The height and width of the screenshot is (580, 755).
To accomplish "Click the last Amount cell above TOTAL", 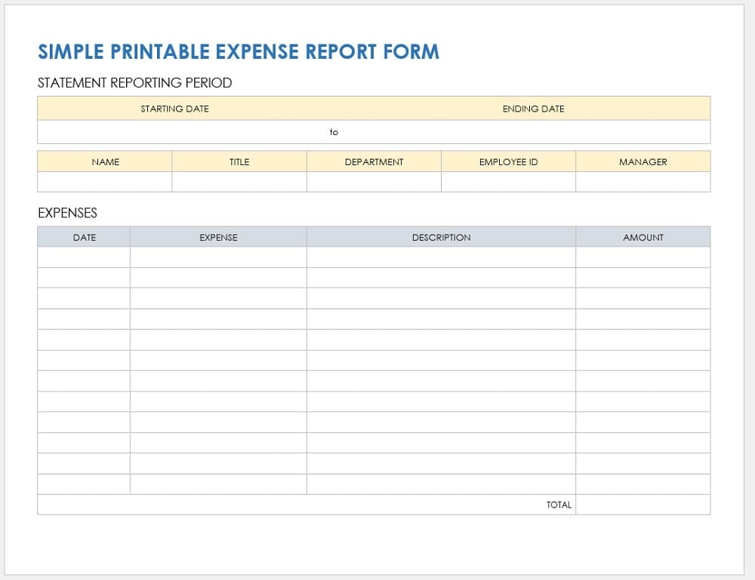I will click(x=643, y=483).
